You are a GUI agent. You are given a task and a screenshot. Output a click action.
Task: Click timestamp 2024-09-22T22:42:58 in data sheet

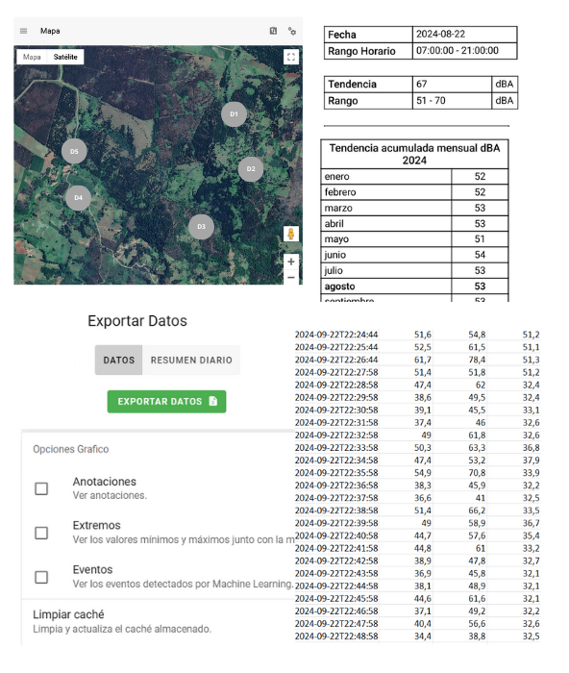pos(336,561)
